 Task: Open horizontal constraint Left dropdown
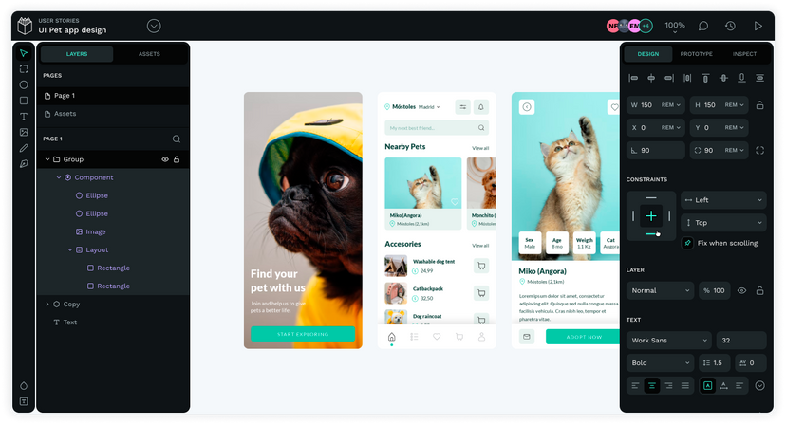[x=724, y=200]
